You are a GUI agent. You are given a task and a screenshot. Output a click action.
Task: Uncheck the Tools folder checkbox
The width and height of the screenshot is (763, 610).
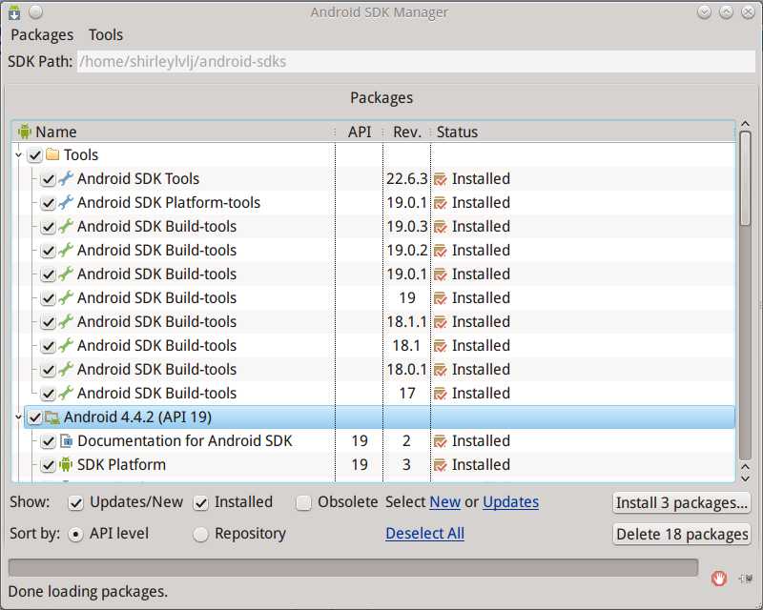[34, 155]
